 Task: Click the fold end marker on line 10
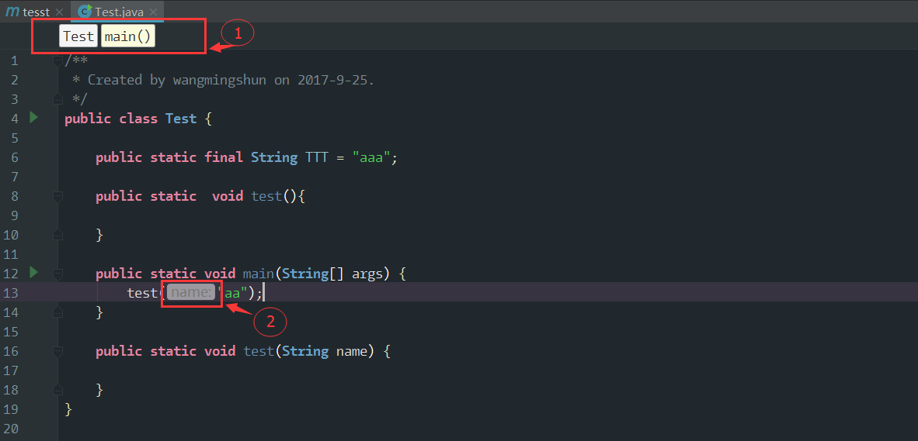tap(57, 235)
